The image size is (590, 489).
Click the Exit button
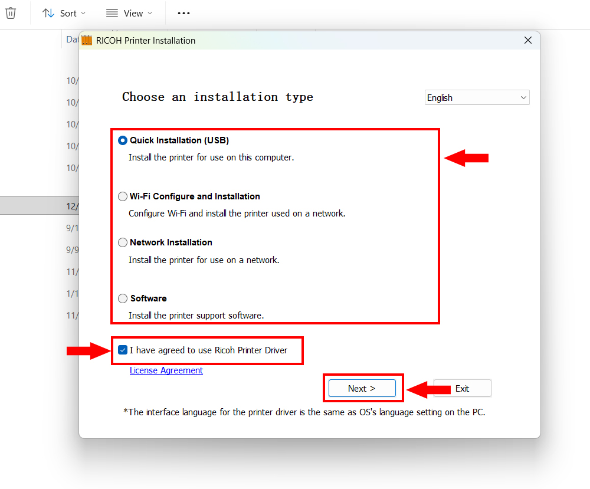(462, 388)
